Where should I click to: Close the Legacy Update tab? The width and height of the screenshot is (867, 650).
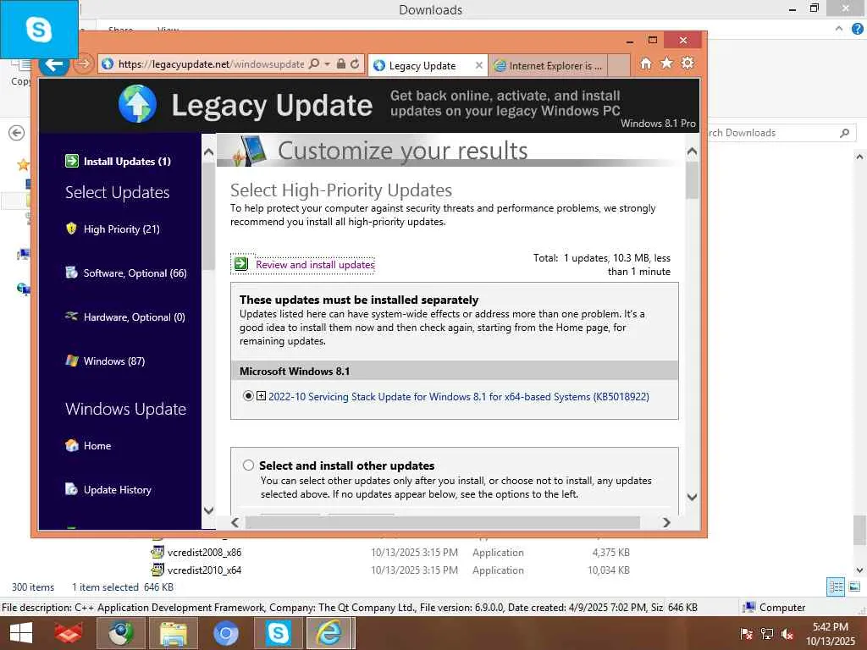coord(479,65)
